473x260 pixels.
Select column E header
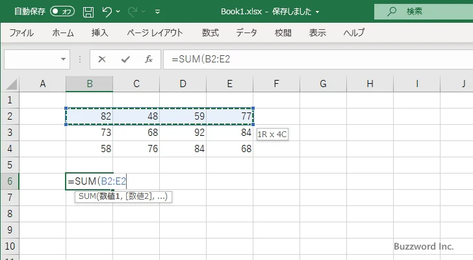point(230,84)
